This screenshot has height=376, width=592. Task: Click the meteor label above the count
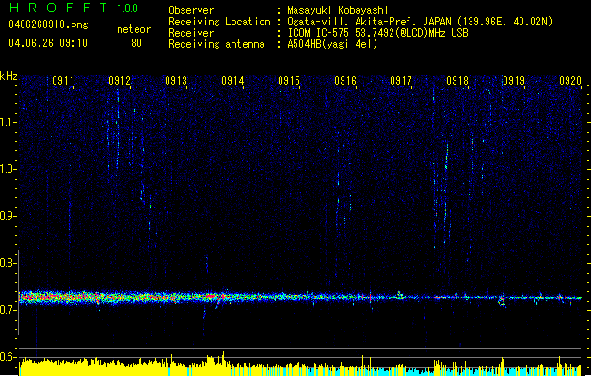pyautogui.click(x=134, y=29)
